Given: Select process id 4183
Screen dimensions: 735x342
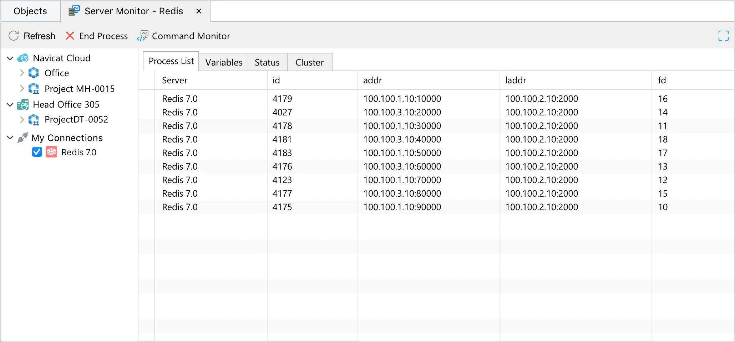Looking at the screenshot, I should point(282,153).
